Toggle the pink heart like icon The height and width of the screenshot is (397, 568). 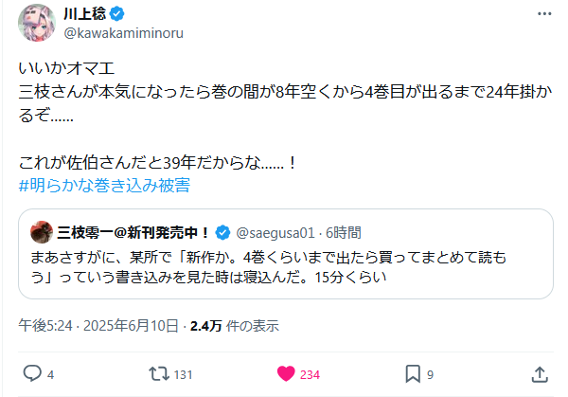pyautogui.click(x=285, y=373)
